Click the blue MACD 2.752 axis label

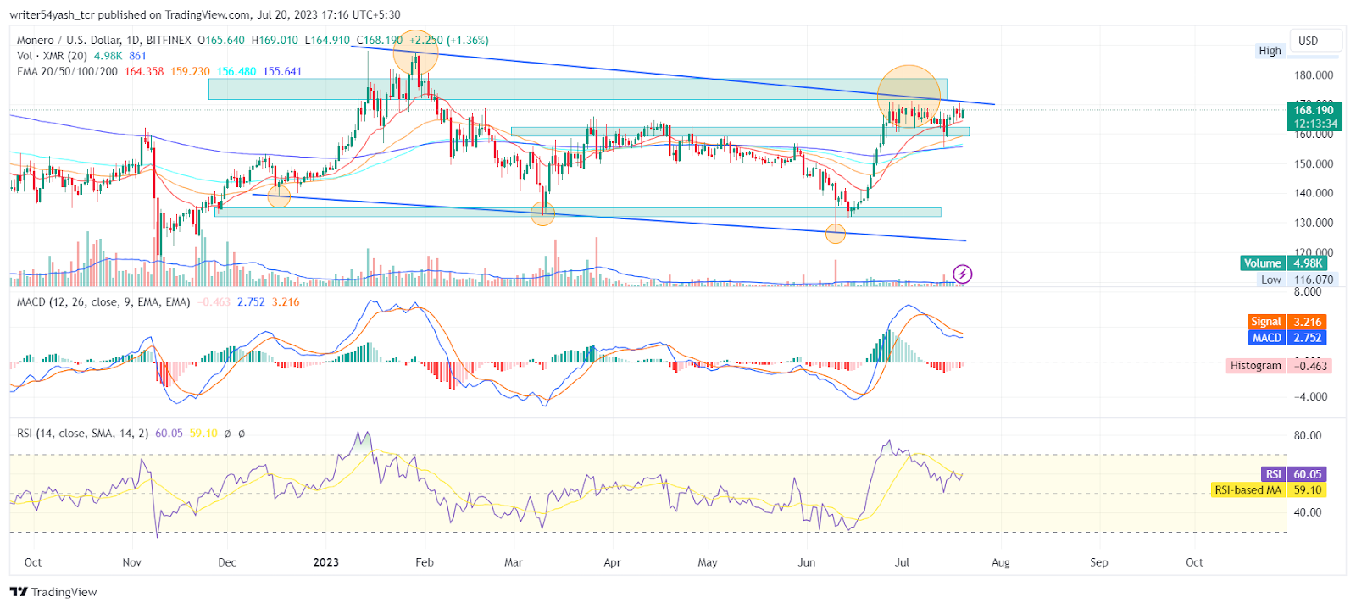[1287, 338]
